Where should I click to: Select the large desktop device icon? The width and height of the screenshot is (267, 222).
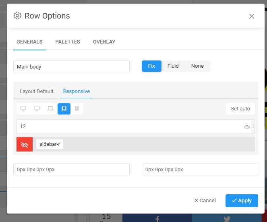point(23,109)
